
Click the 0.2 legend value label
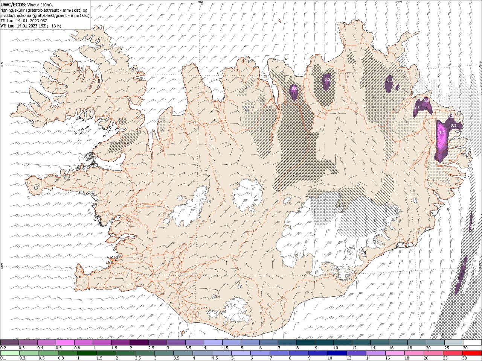pyautogui.click(x=3, y=348)
